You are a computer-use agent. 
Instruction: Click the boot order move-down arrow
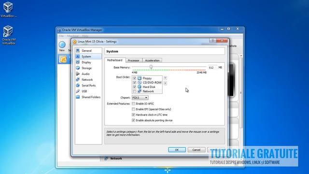[165, 83]
